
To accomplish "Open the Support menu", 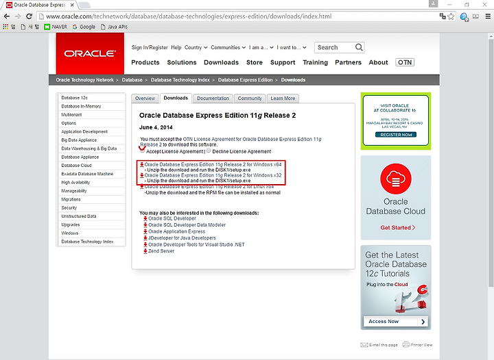I will tap(283, 62).
